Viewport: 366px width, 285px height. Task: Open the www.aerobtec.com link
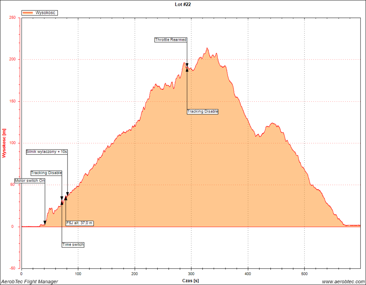click(x=343, y=282)
